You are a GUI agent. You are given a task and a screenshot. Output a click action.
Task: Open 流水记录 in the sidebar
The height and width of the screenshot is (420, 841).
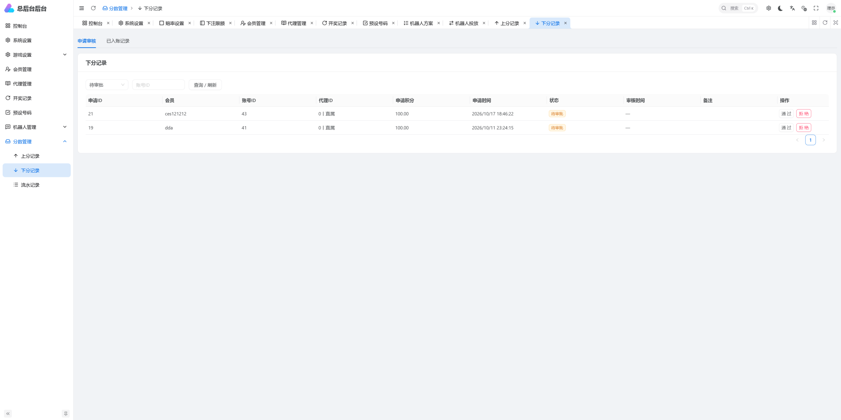click(36, 185)
